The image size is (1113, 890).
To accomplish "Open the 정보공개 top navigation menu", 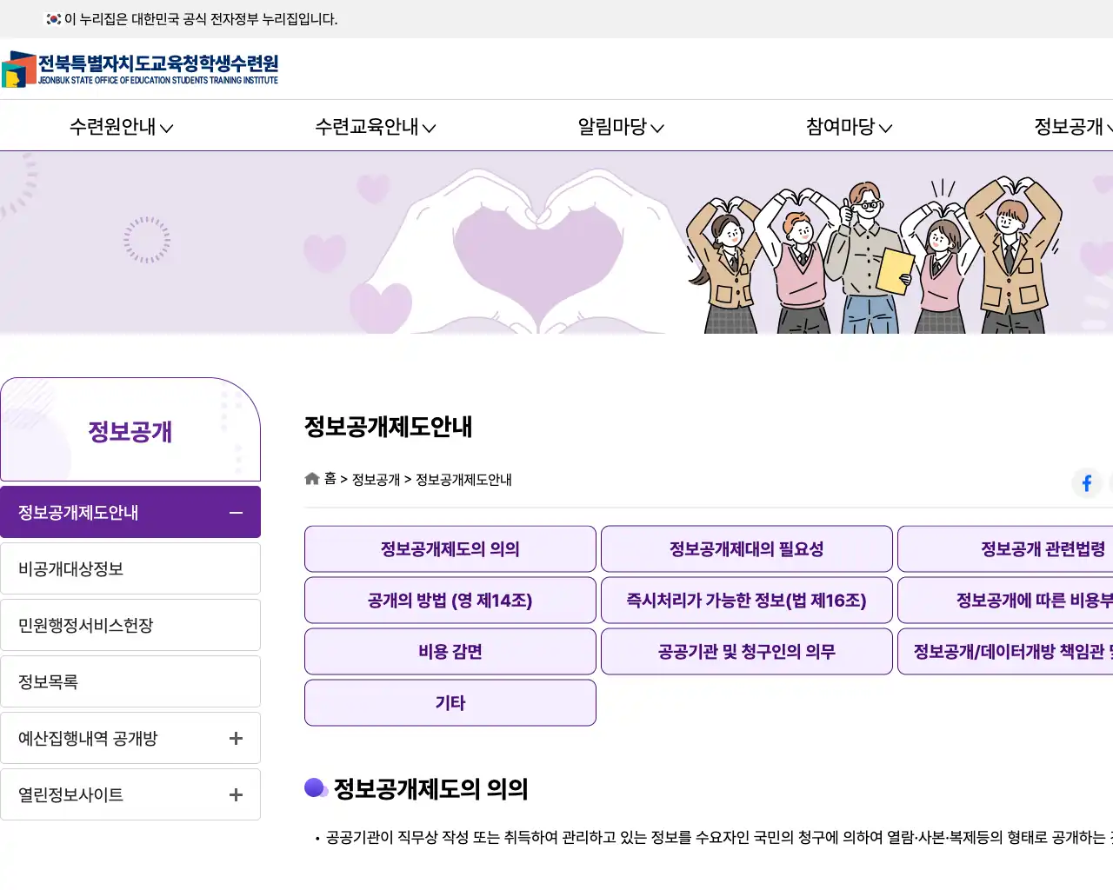I will [1073, 127].
